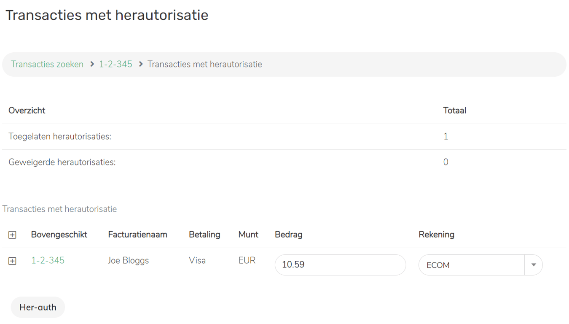This screenshot has height=324, width=569.
Task: Go to 1-2-345 in the breadcrumb
Action: pos(115,64)
